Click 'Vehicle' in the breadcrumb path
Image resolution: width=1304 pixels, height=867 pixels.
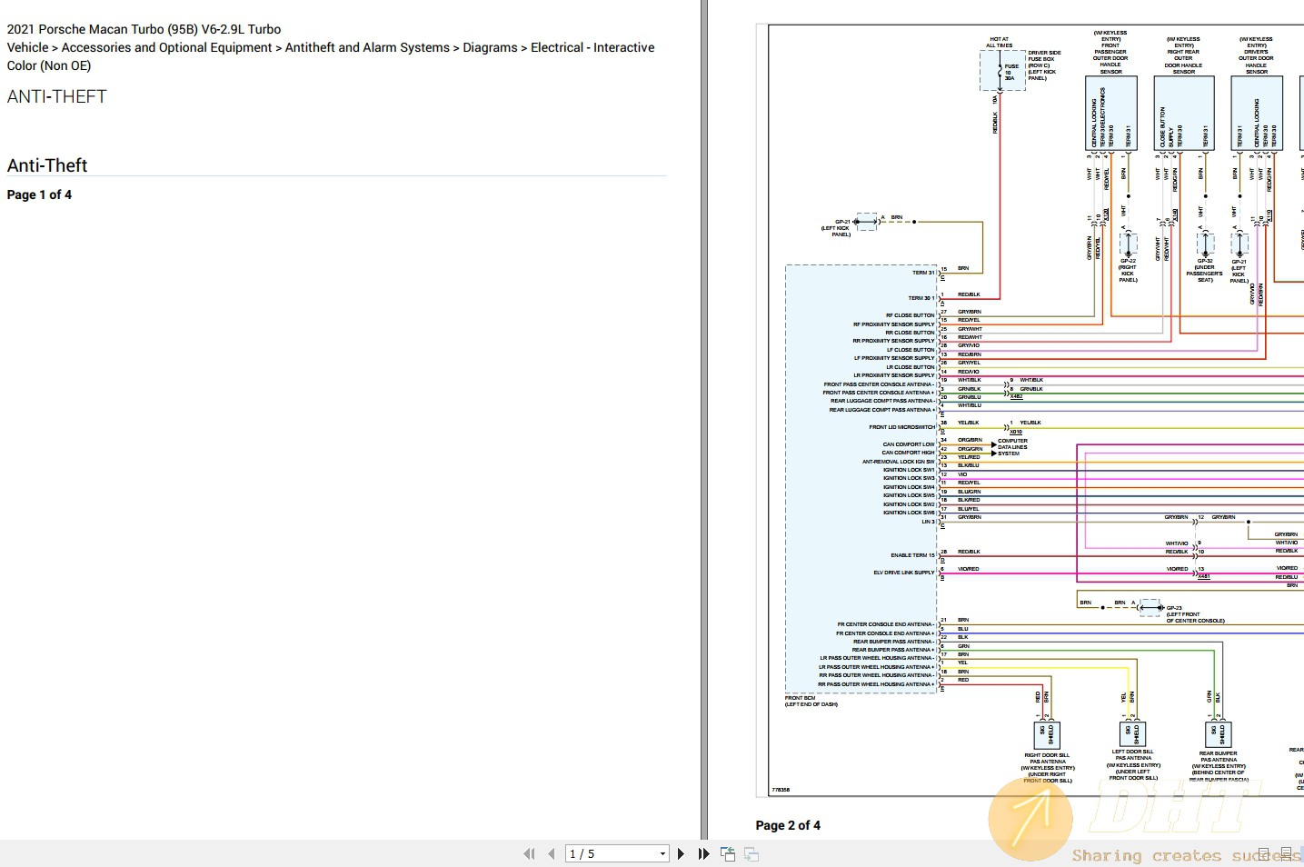[28, 47]
